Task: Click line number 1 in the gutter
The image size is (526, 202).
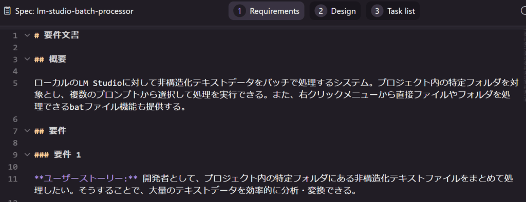Action: [x=15, y=35]
